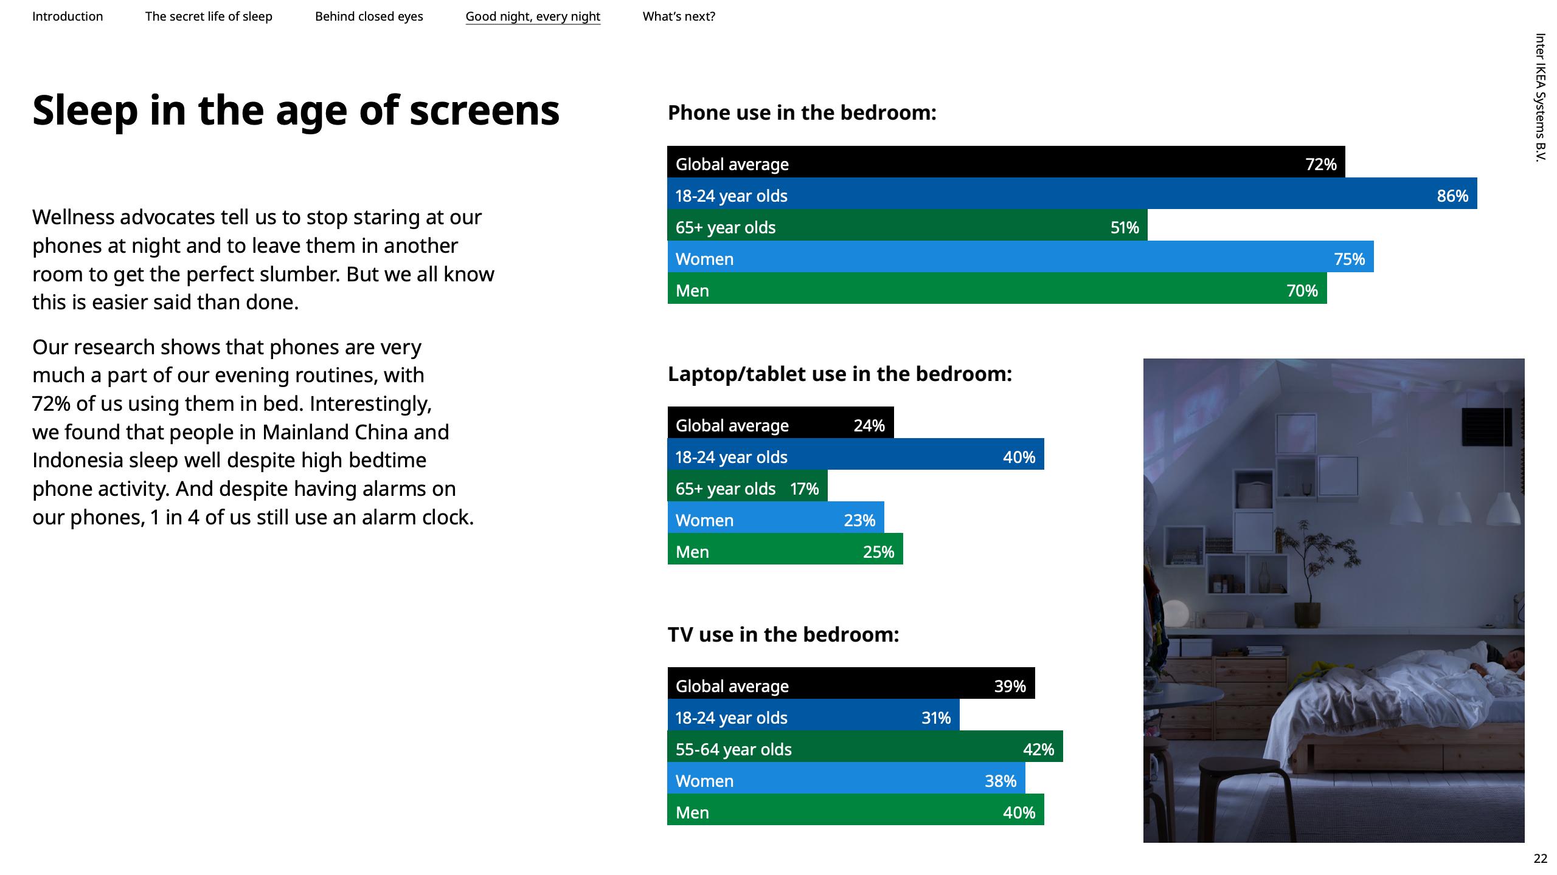Image resolution: width=1557 pixels, height=875 pixels.
Task: Click page number 22
Action: [x=1541, y=858]
